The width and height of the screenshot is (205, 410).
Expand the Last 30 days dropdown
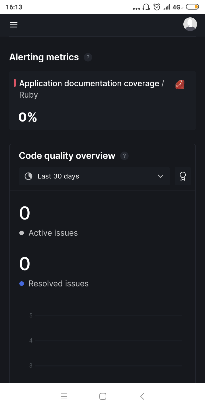click(x=95, y=176)
